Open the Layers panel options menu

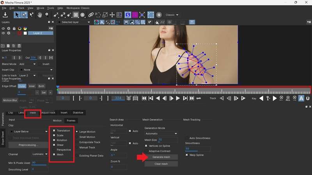[x=51, y=28]
